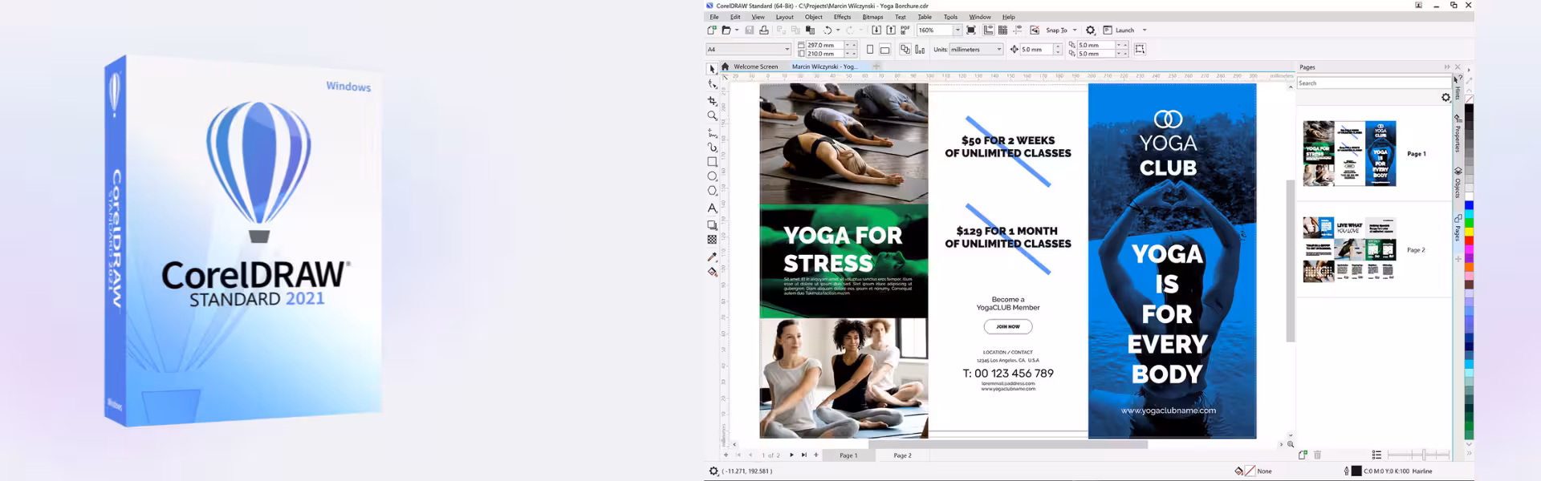Viewport: 1541px width, 481px height.
Task: Select the Transparency checkerboard tool
Action: (712, 240)
